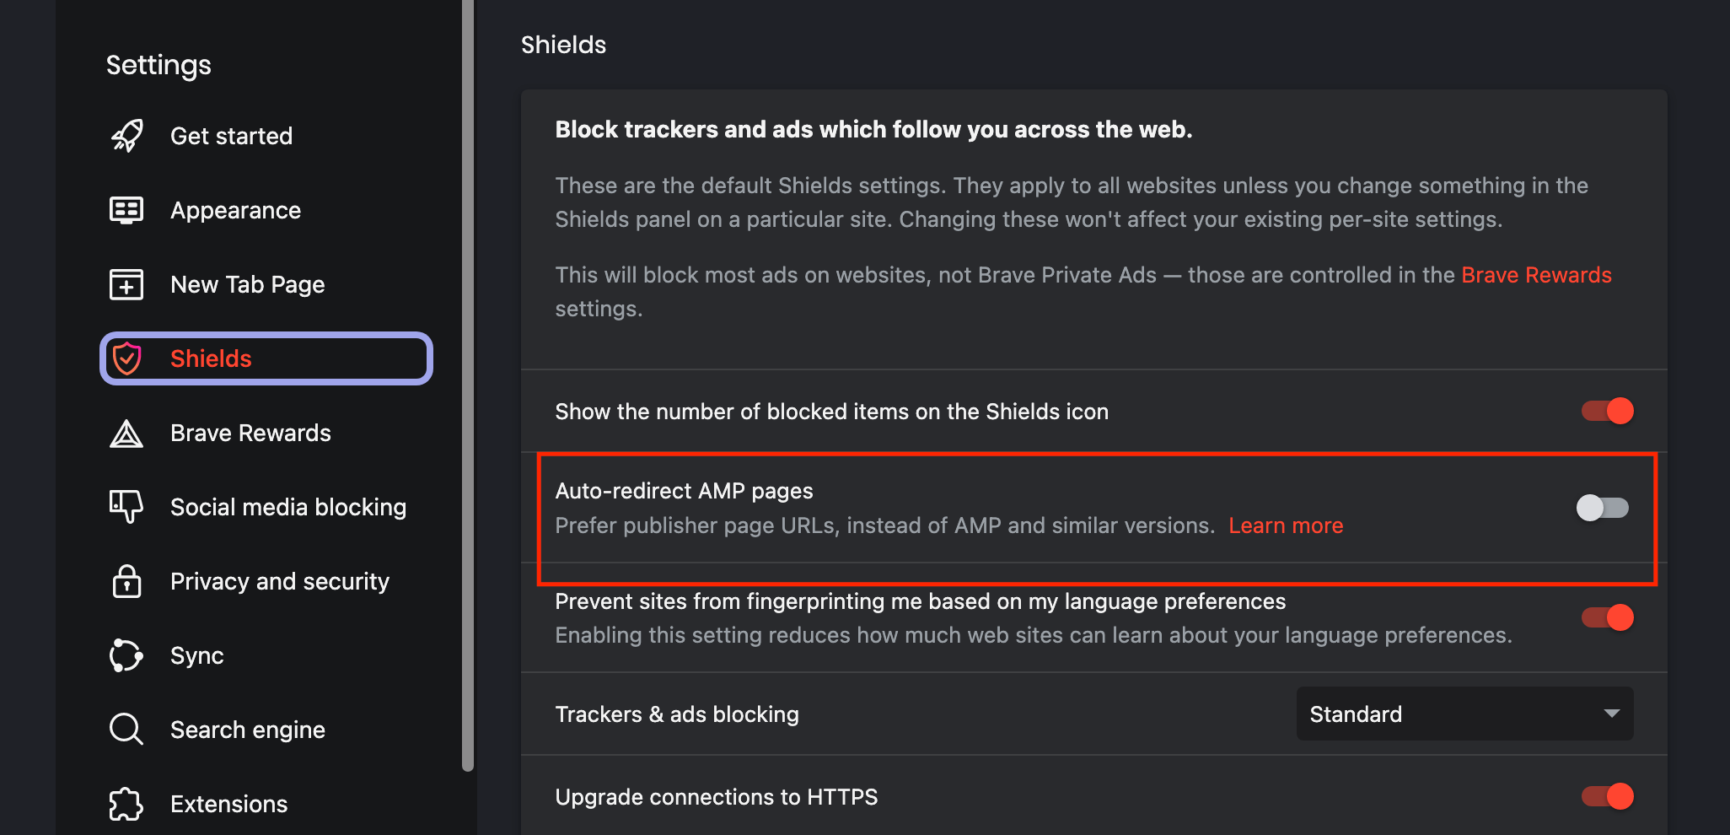Enable Auto-redirect AMP pages
The height and width of the screenshot is (835, 1730).
pos(1602,508)
